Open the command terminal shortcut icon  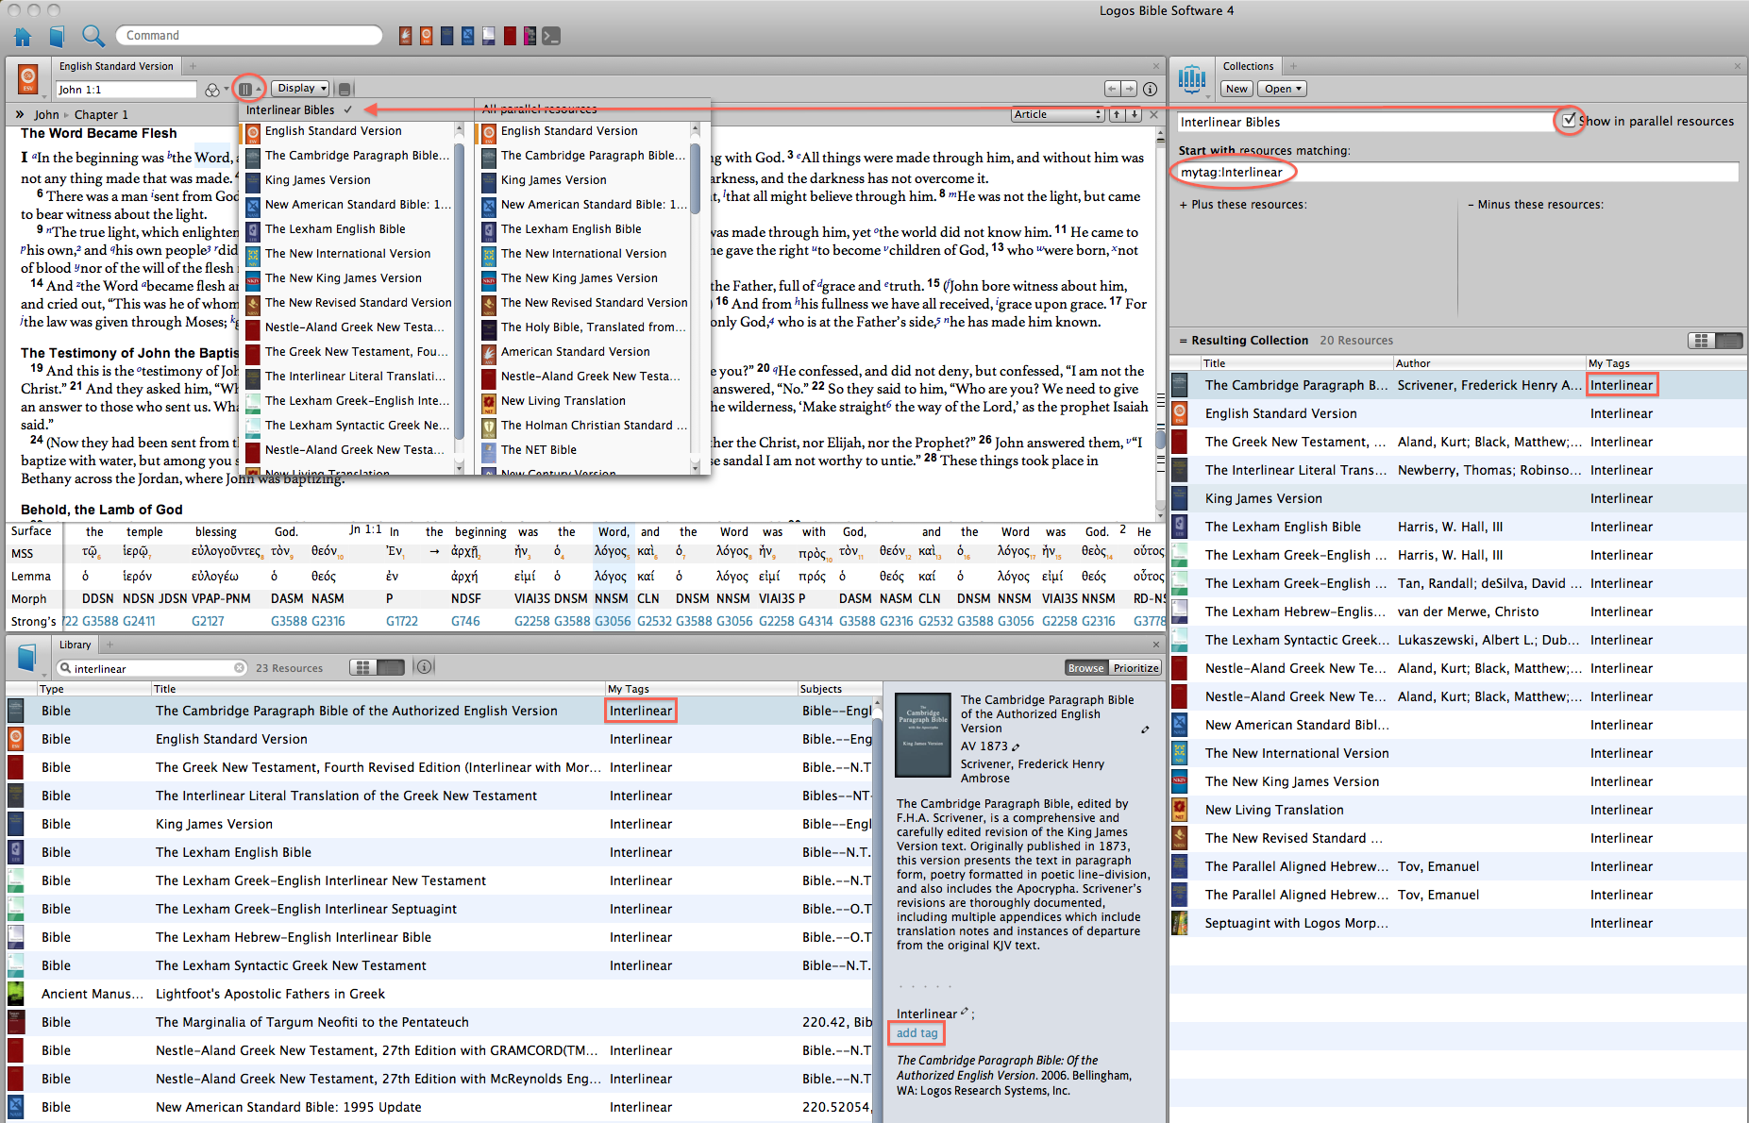(551, 36)
